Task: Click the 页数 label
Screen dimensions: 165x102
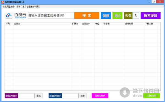Action: point(128,16)
